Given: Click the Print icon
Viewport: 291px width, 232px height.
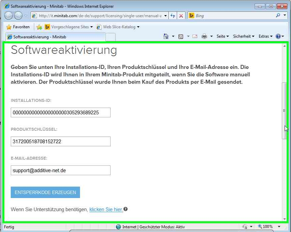Looking at the screenshot, I should point(204,36).
